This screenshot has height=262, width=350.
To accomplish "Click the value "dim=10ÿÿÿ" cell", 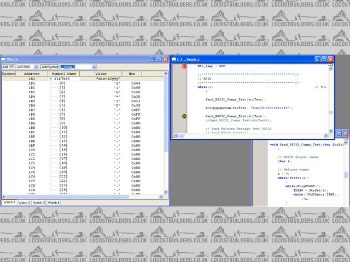I will point(108,79).
